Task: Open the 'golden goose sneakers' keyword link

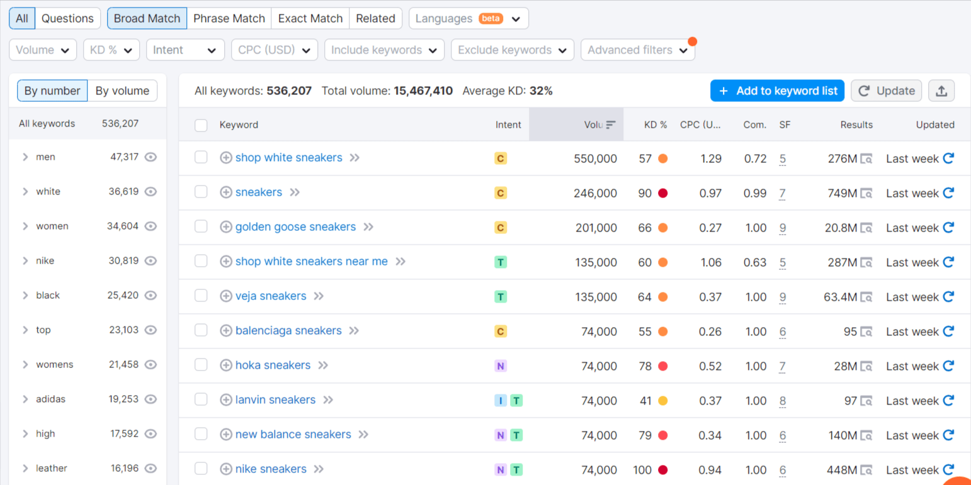Action: [295, 226]
